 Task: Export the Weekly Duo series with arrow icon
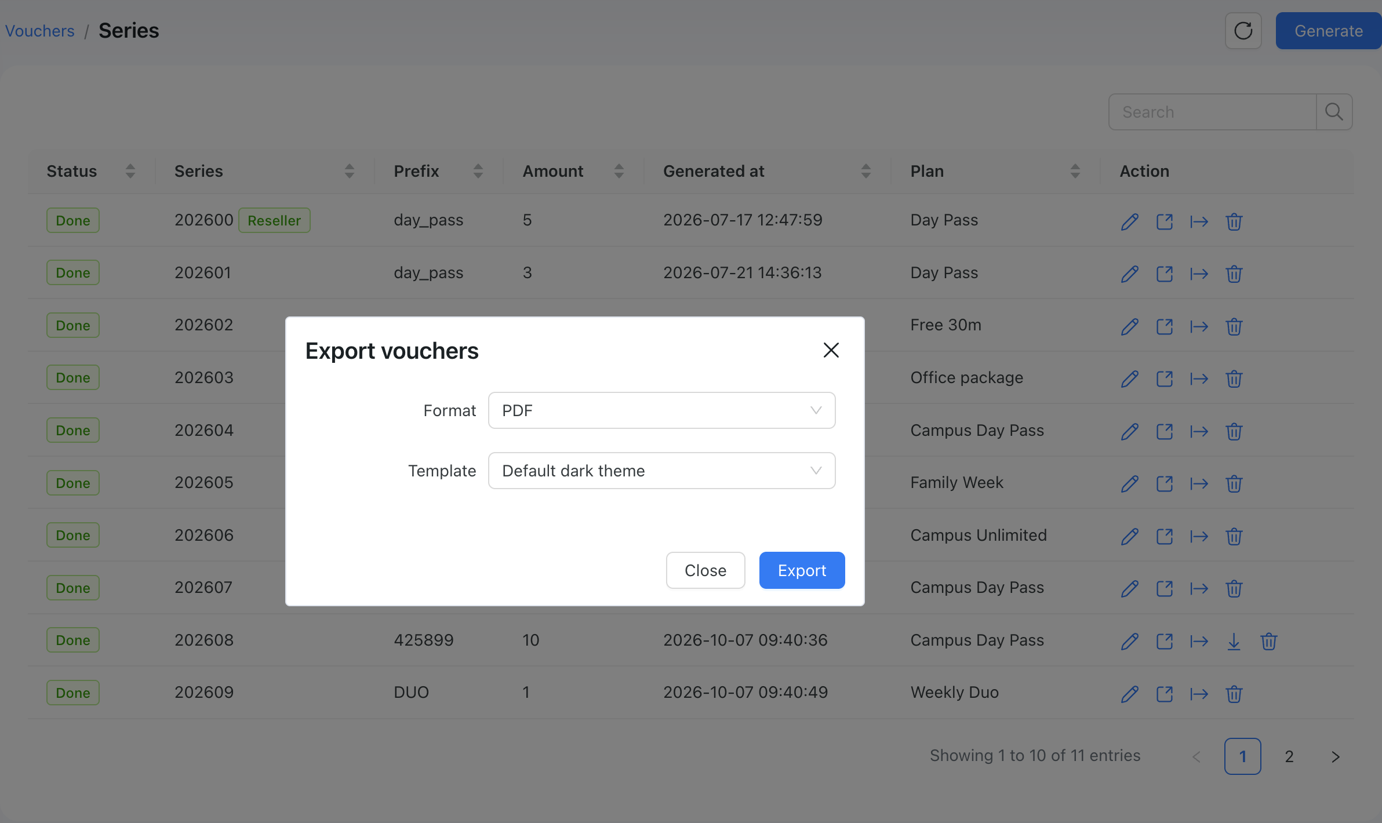(1199, 694)
